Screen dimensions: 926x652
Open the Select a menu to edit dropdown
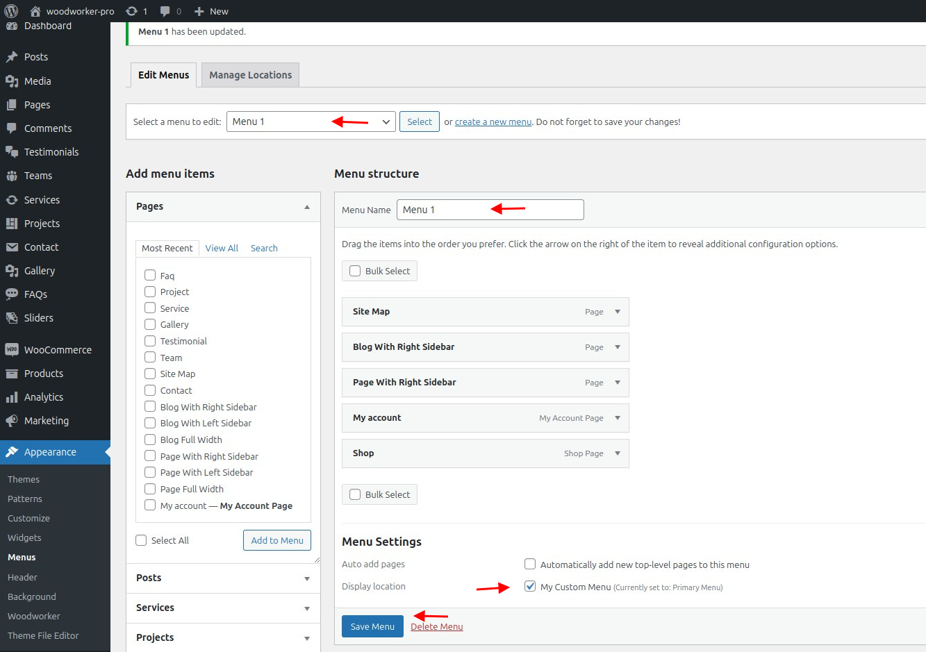(311, 122)
